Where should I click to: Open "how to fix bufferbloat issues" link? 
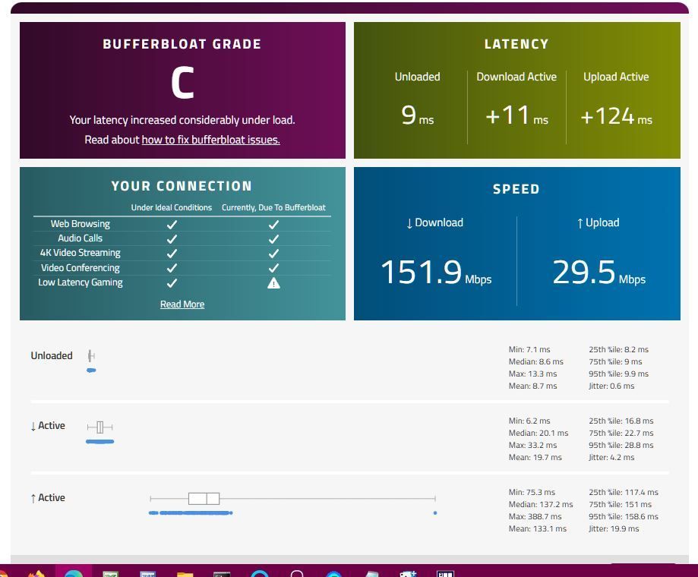pos(210,140)
